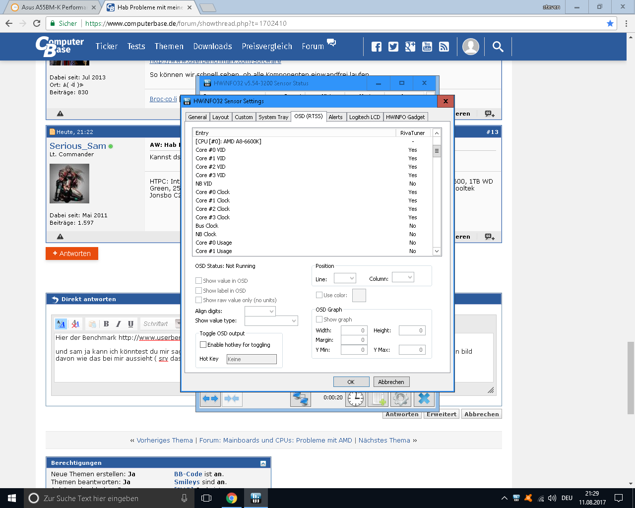Toggle the editor source mode A/A icon

61,324
